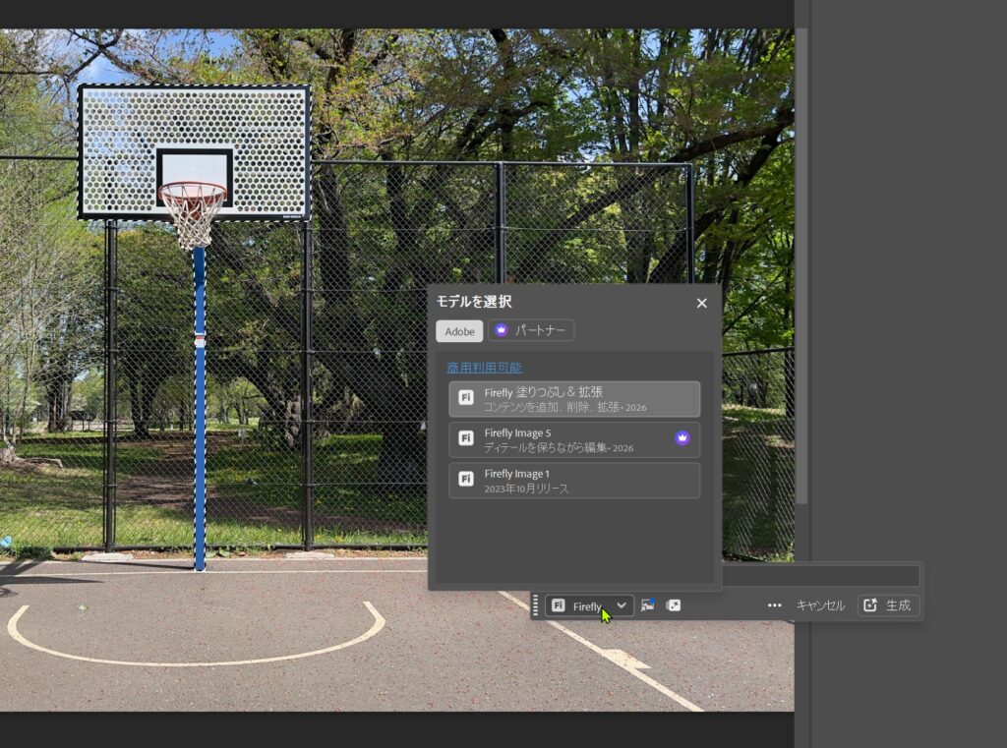The height and width of the screenshot is (748, 1007).
Task: Click the second image icon beside model dropdown
Action: point(673,605)
